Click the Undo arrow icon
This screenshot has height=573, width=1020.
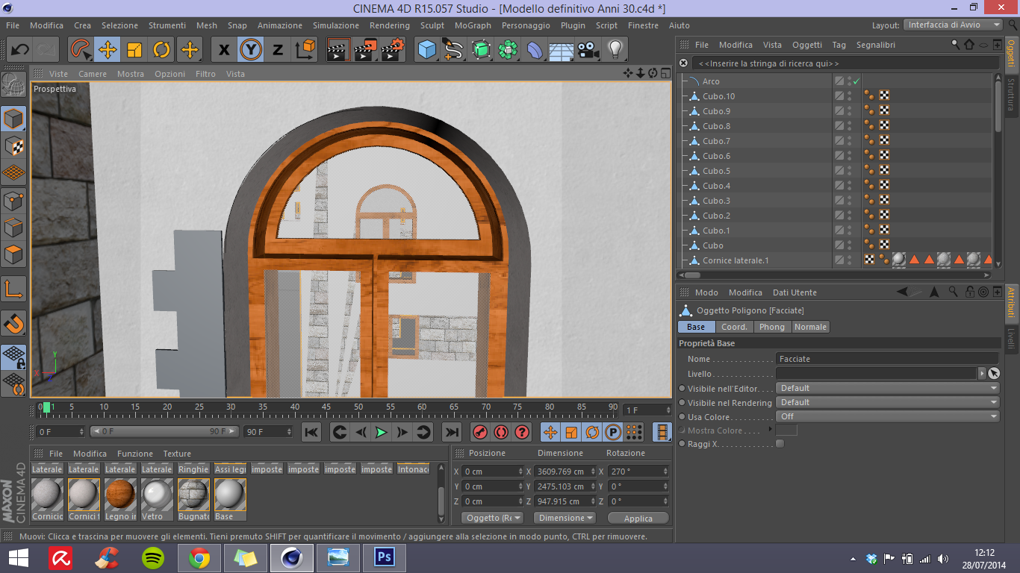20,50
